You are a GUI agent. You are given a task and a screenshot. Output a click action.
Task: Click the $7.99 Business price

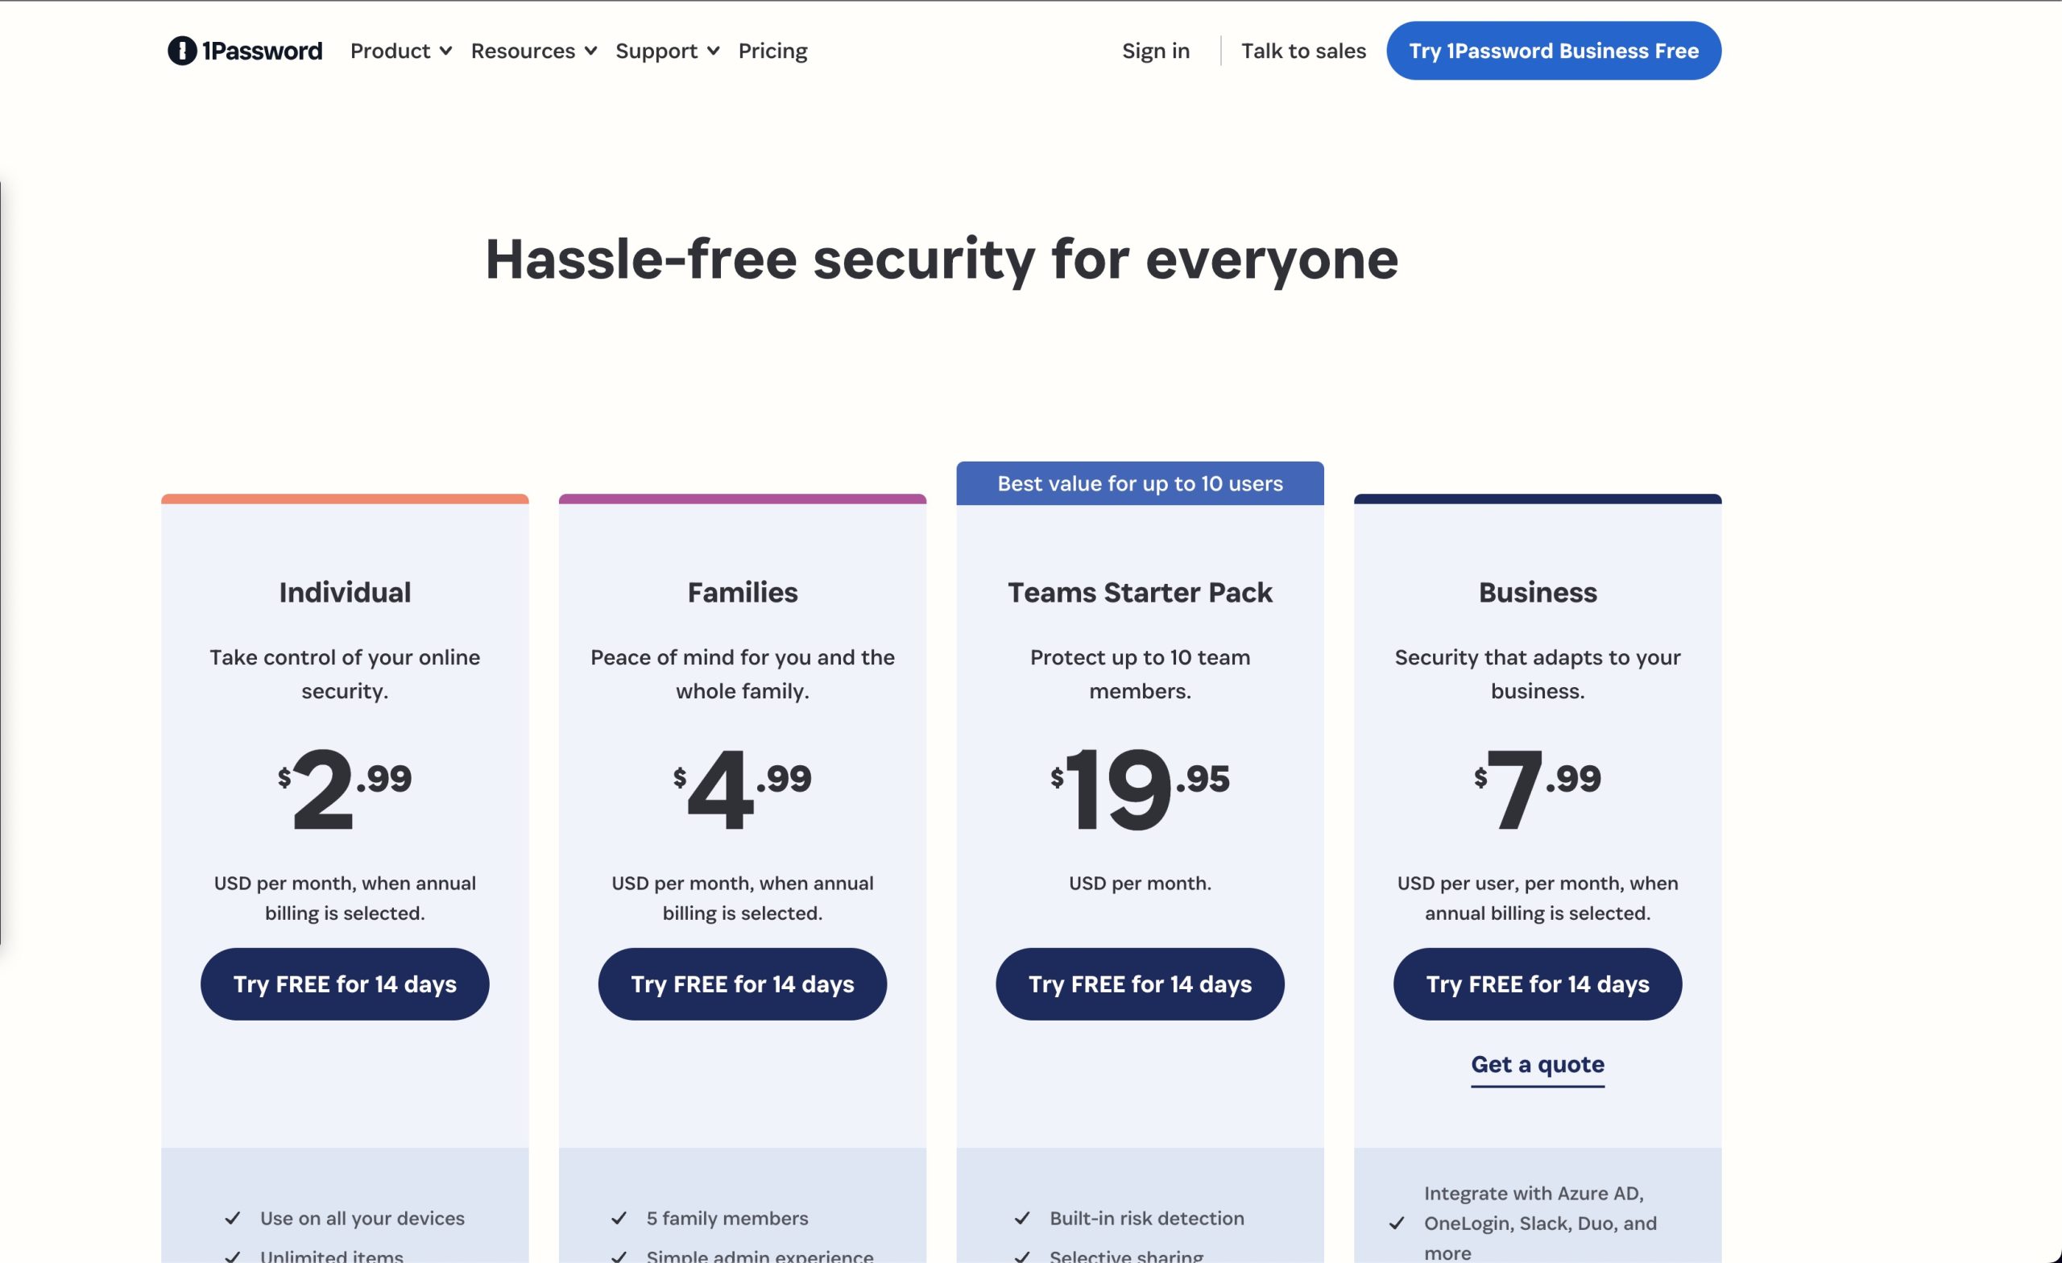coord(1538,788)
